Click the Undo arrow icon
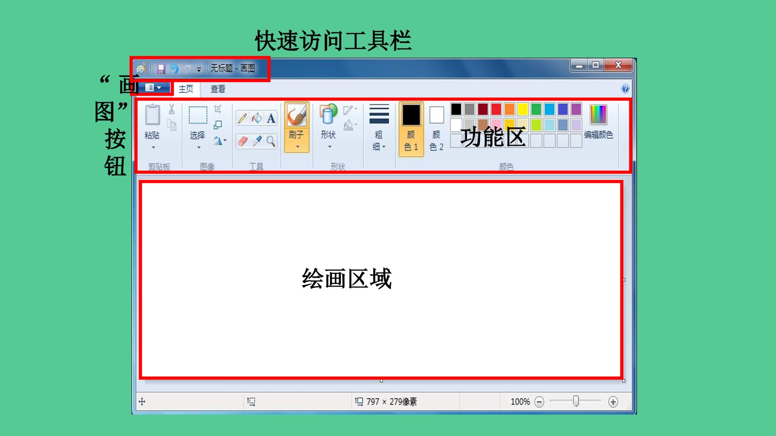Viewport: 776px width, 436px height. [175, 69]
